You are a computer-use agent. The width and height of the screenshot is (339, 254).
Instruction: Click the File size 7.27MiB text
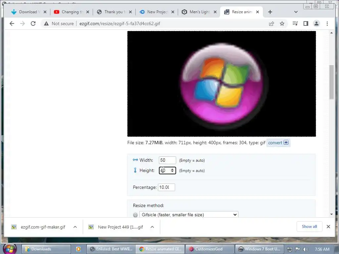pyautogui.click(x=145, y=143)
